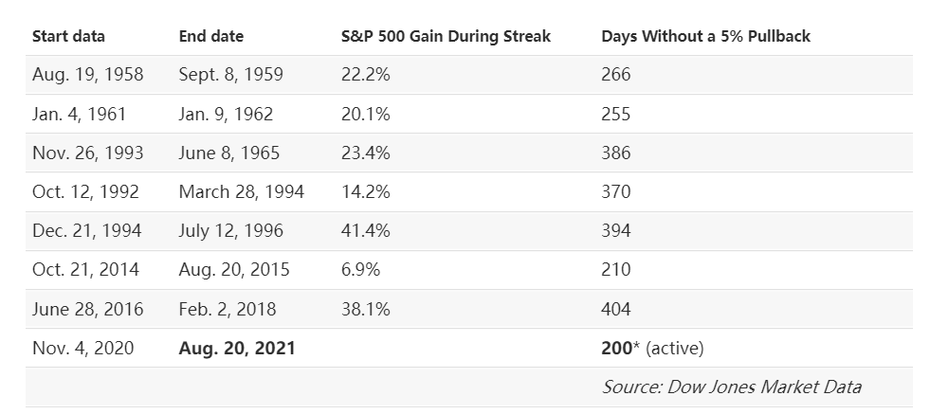Click the 22.2% gain cell
930x414 pixels.
pyautogui.click(x=366, y=75)
